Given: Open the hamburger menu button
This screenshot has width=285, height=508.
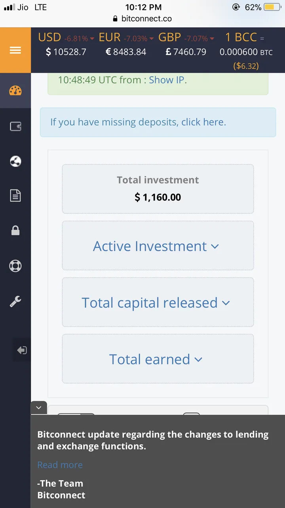Looking at the screenshot, I should click(x=15, y=50).
